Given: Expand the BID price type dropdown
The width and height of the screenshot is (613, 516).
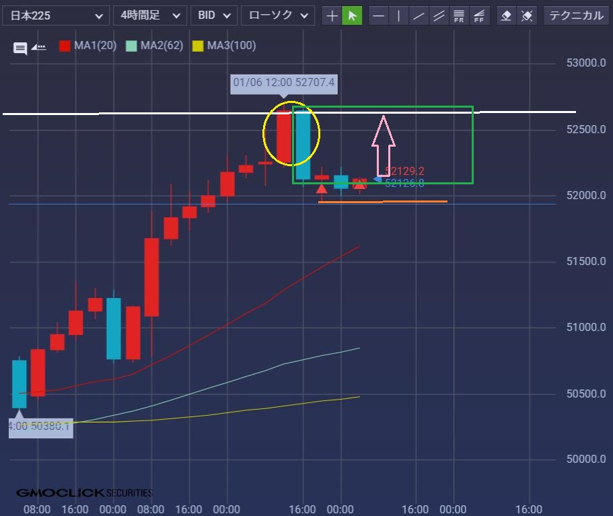Looking at the screenshot, I should [x=214, y=15].
